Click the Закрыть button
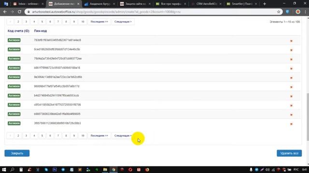Image resolution: width=309 pixels, height=173 pixels. 17,153
